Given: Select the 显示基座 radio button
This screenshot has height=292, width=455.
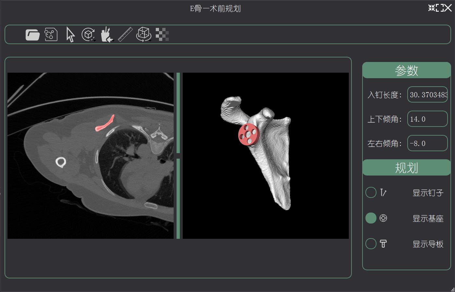Looking at the screenshot, I should tap(371, 218).
